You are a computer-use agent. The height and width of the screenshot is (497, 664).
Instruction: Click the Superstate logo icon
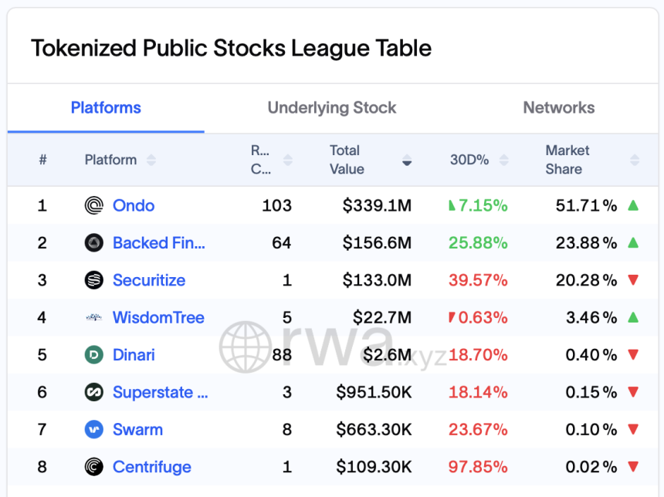[x=93, y=392]
